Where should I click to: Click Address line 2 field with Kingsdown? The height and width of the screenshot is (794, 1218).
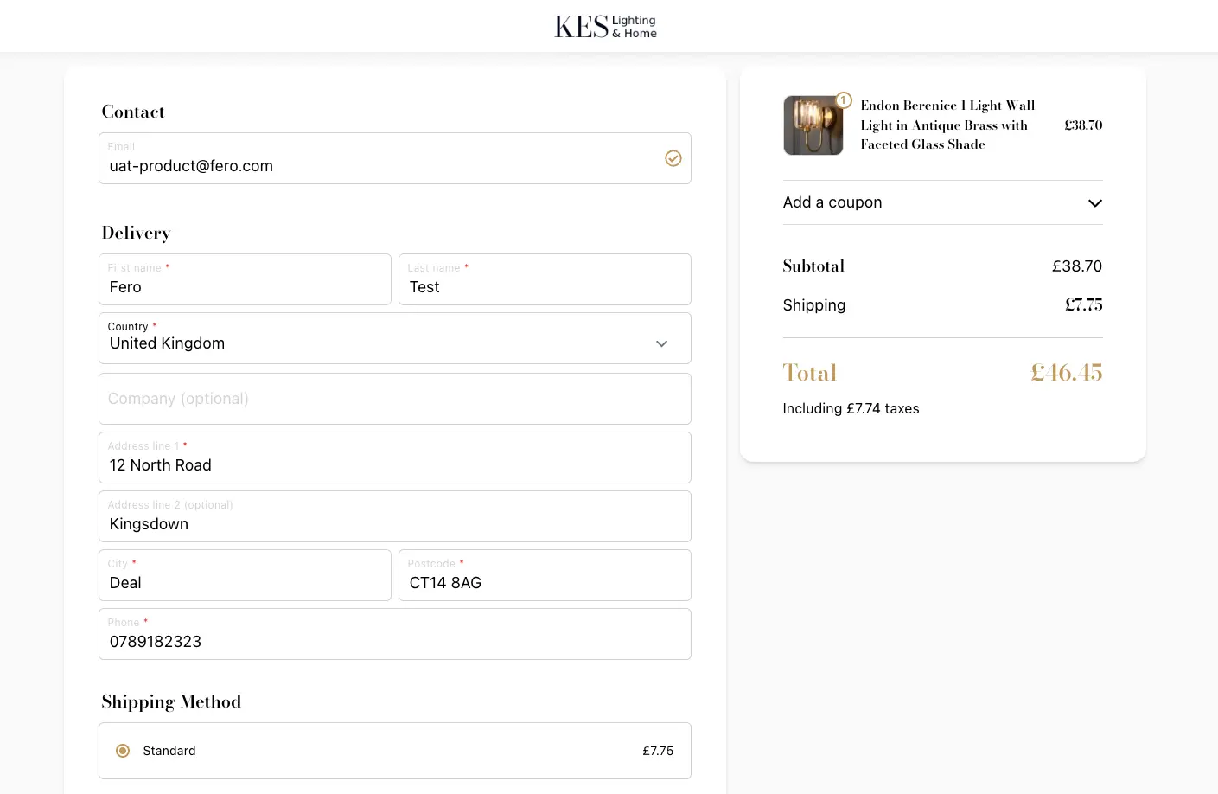coord(395,516)
